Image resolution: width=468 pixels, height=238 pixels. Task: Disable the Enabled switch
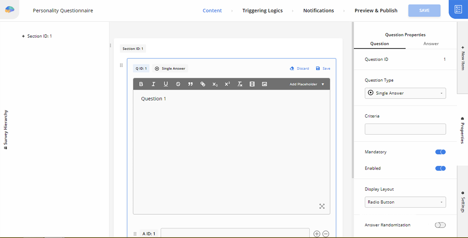coord(440,168)
